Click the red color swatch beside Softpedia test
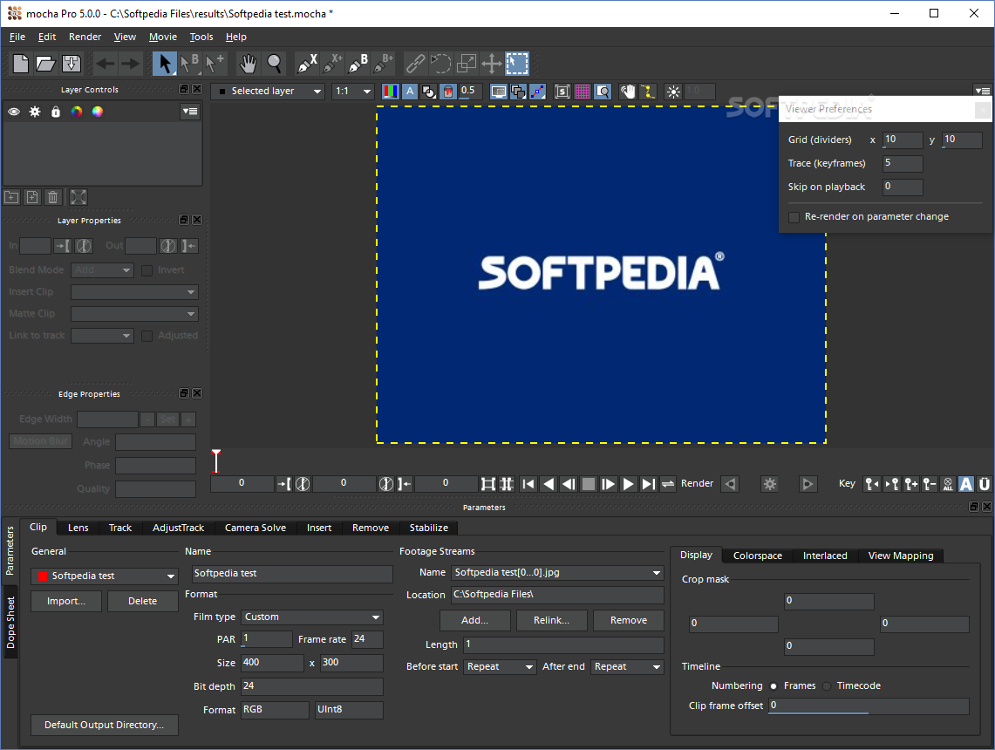Image resolution: width=995 pixels, height=750 pixels. 43,576
